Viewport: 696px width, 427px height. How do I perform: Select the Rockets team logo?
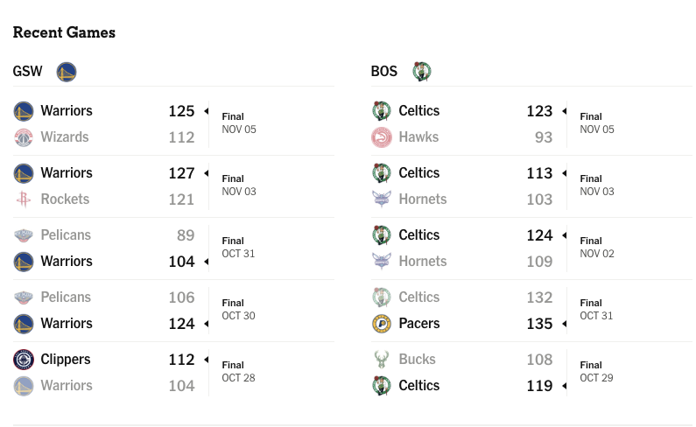point(24,199)
